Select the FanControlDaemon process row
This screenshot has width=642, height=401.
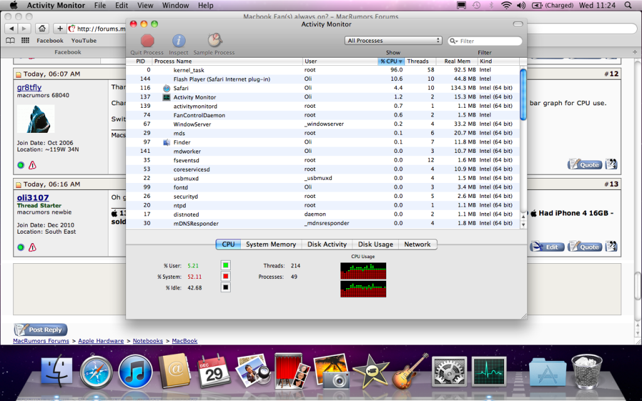[x=323, y=115]
